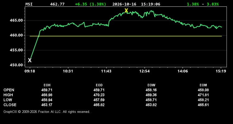This screenshot has width=233, height=124.
Task: Click EOW low value 458.71
Action: 151,100
